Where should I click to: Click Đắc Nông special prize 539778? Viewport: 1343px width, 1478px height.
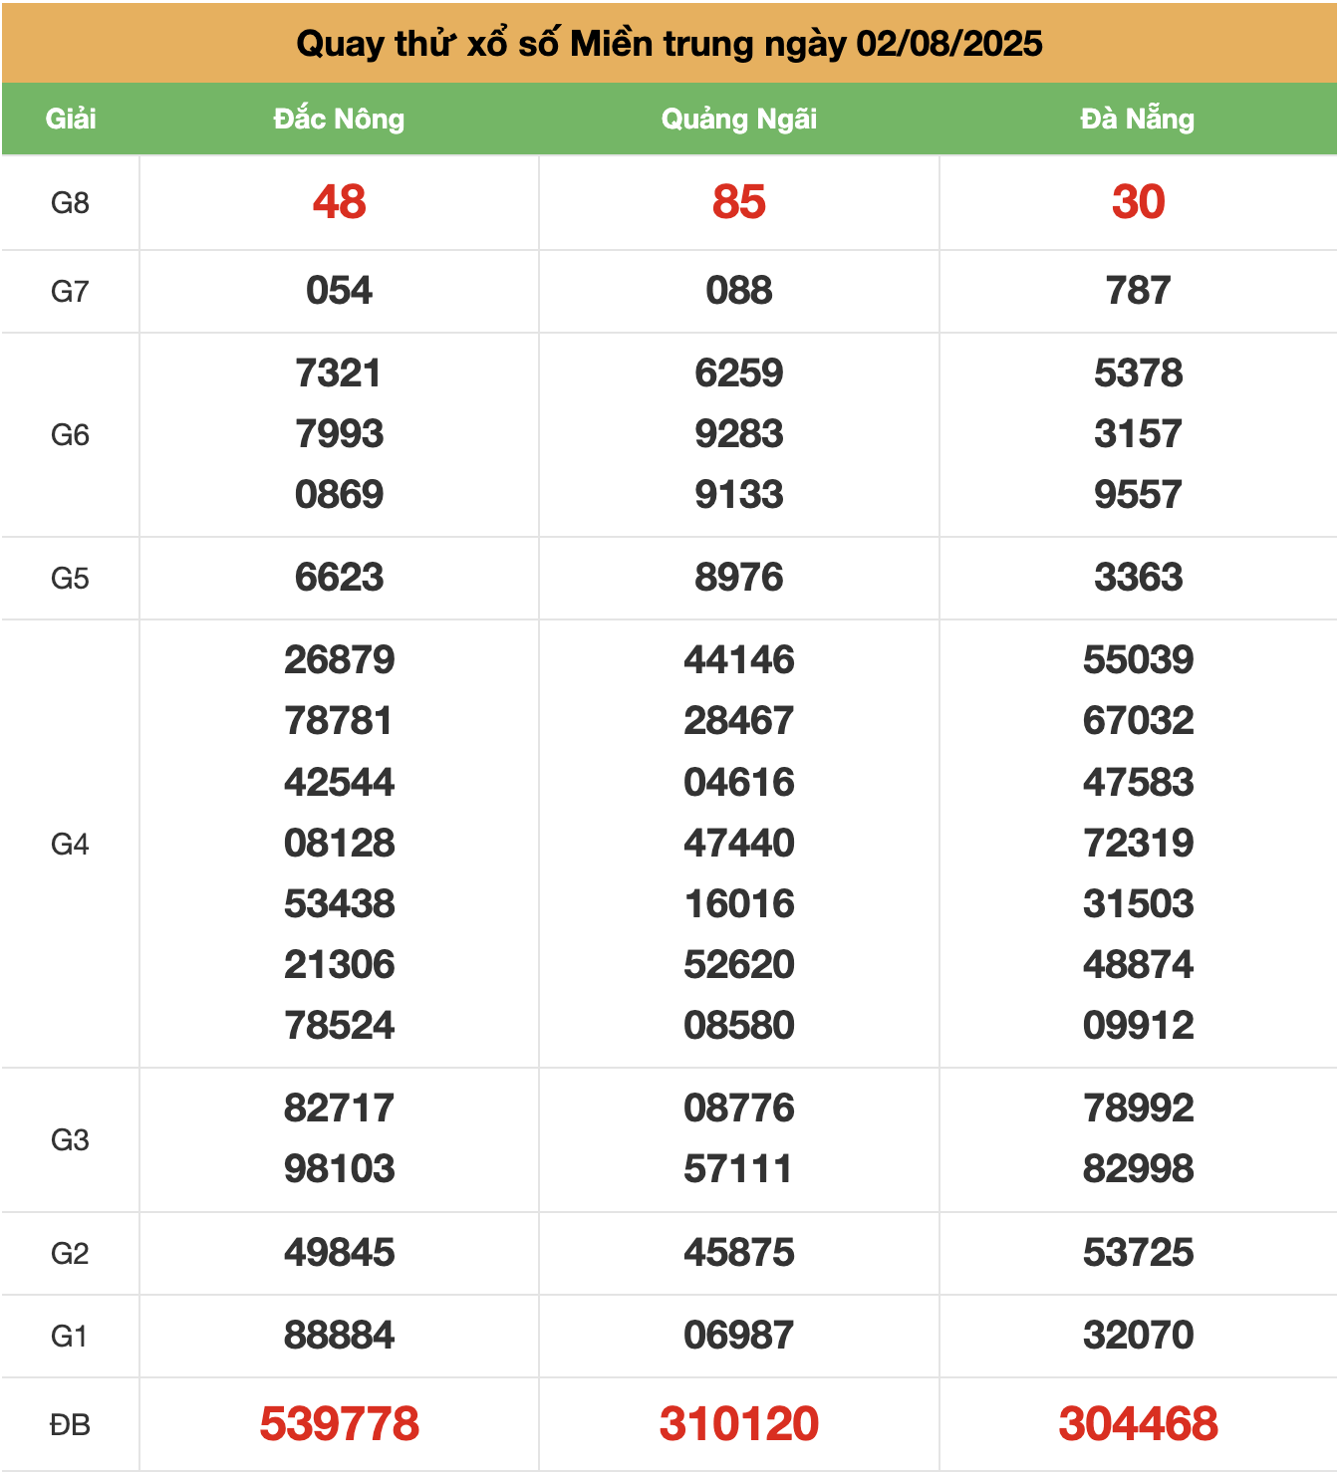coord(339,1424)
